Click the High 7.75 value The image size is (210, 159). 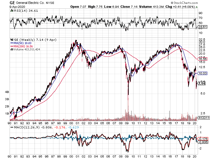click(x=95, y=7)
